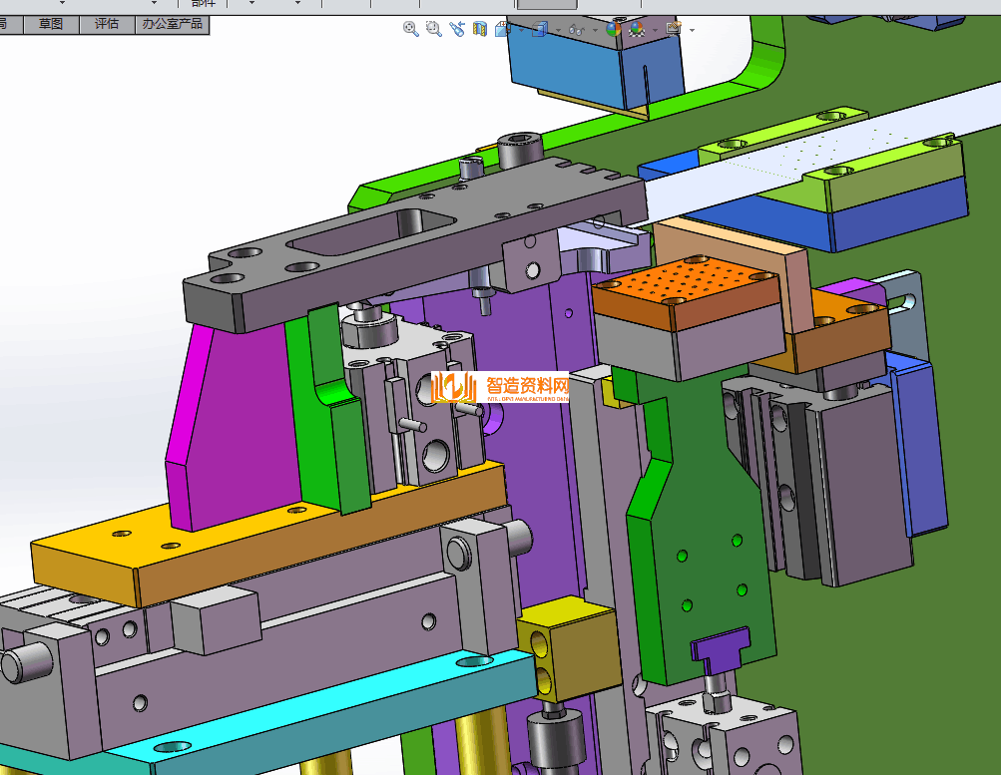Activate the Section View tool
This screenshot has height=775, width=1001.
tap(480, 29)
